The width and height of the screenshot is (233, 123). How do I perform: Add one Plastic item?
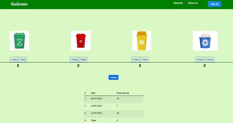200,60
